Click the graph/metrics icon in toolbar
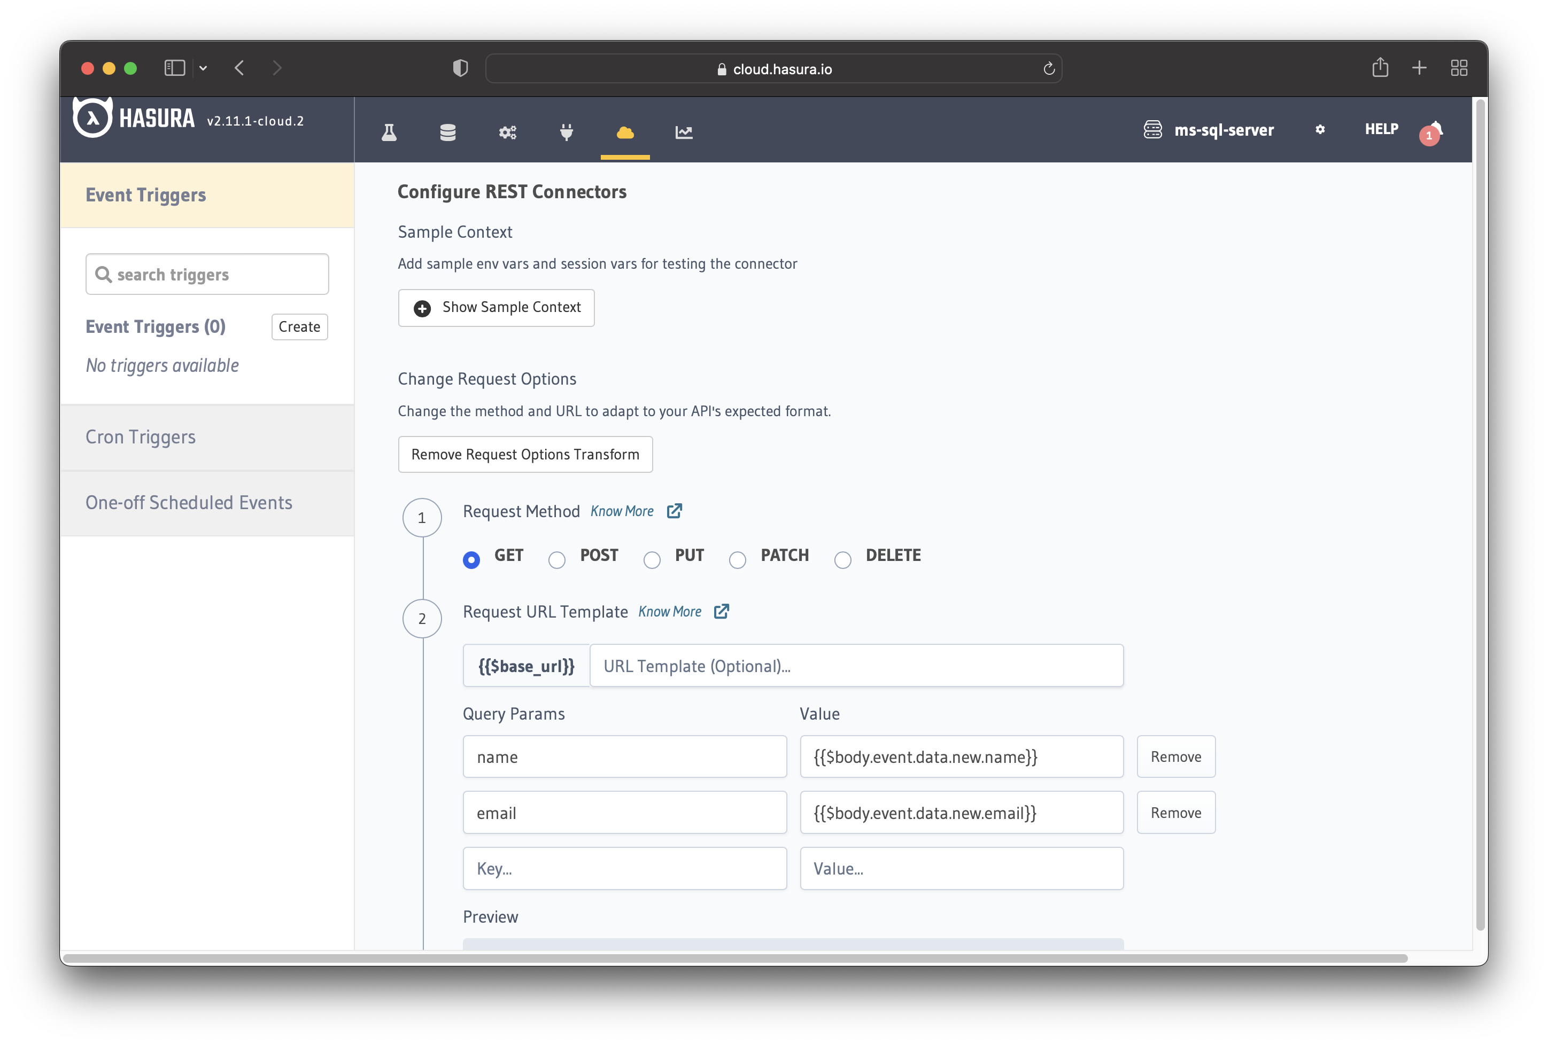 click(685, 130)
